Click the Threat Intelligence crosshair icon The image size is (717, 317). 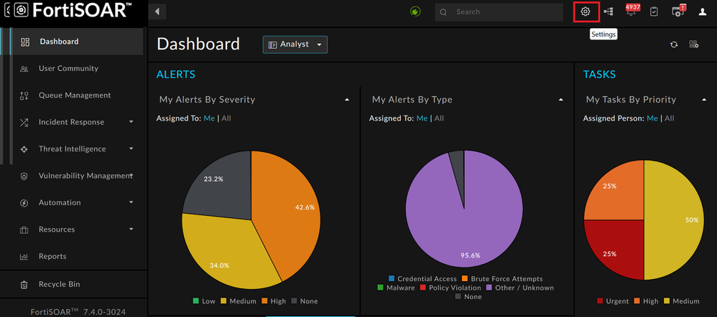24,149
